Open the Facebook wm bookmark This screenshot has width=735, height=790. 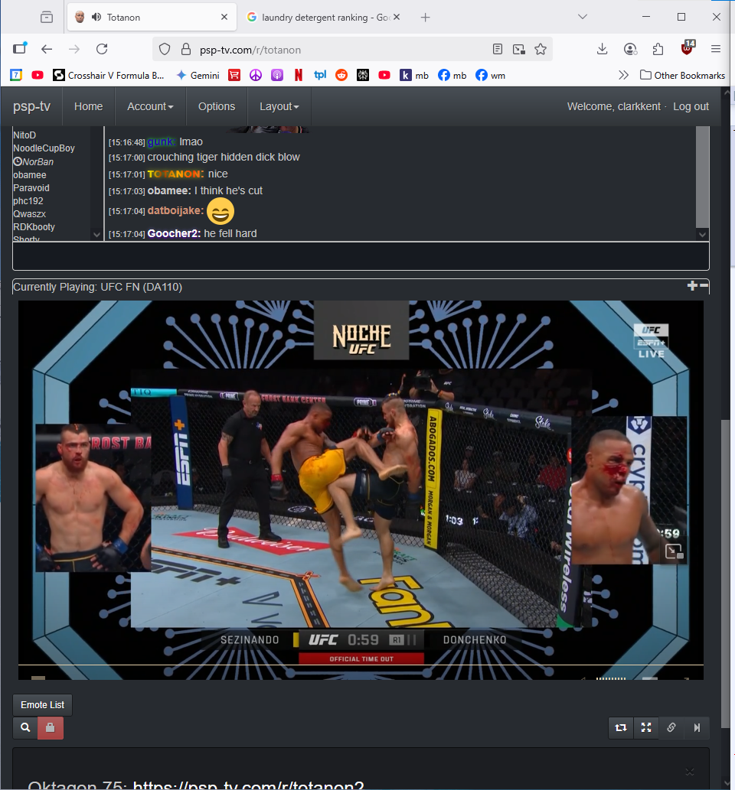(490, 75)
